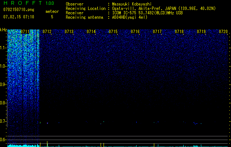Click the kHz axis unit label
The image size is (231, 147).
[x=3, y=30]
